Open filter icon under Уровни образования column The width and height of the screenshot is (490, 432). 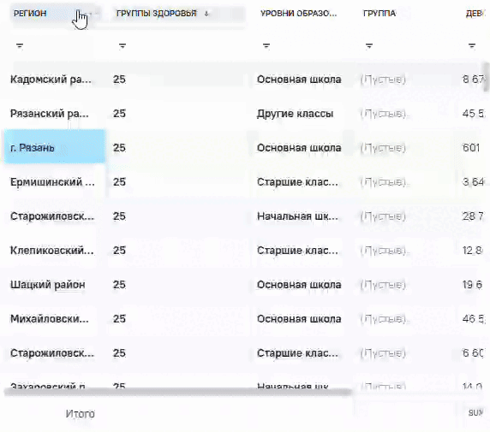tap(266, 46)
